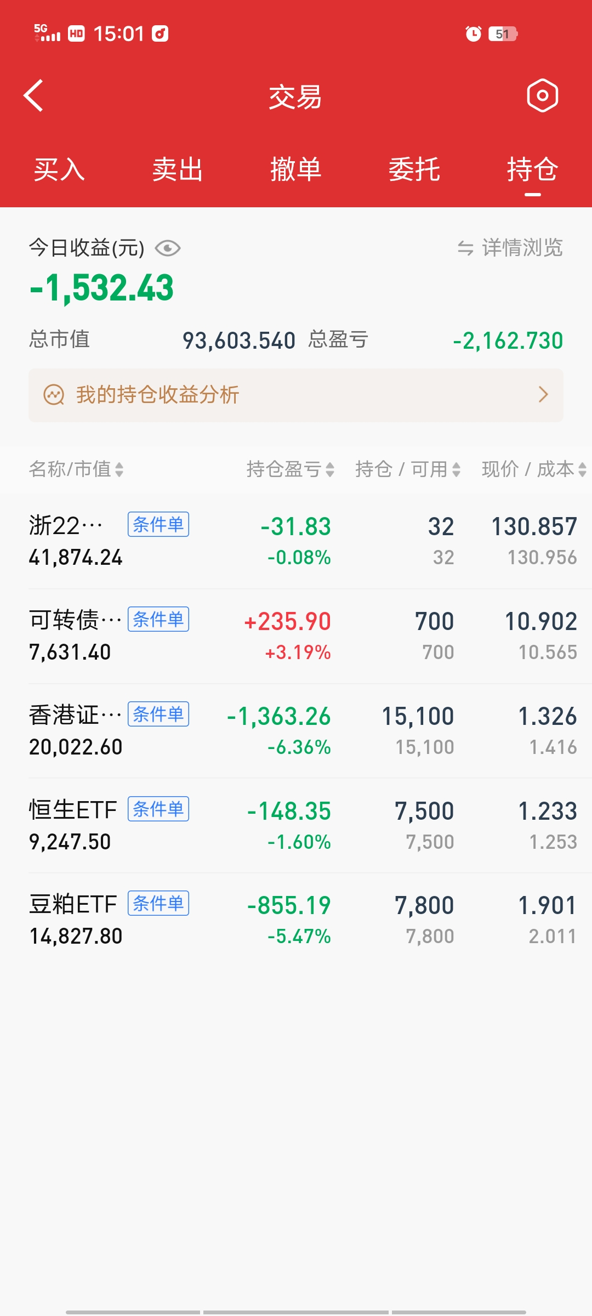
Task: Switch to the 买入 tab
Action: pos(59,169)
